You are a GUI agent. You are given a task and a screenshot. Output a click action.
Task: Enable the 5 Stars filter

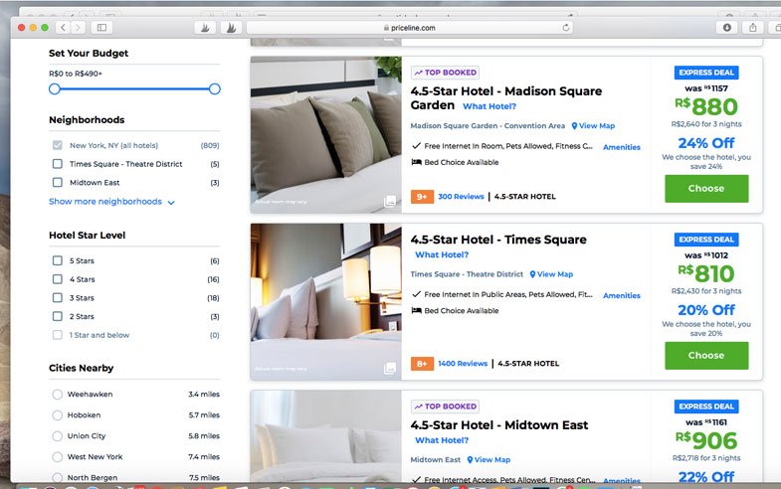[x=58, y=260]
